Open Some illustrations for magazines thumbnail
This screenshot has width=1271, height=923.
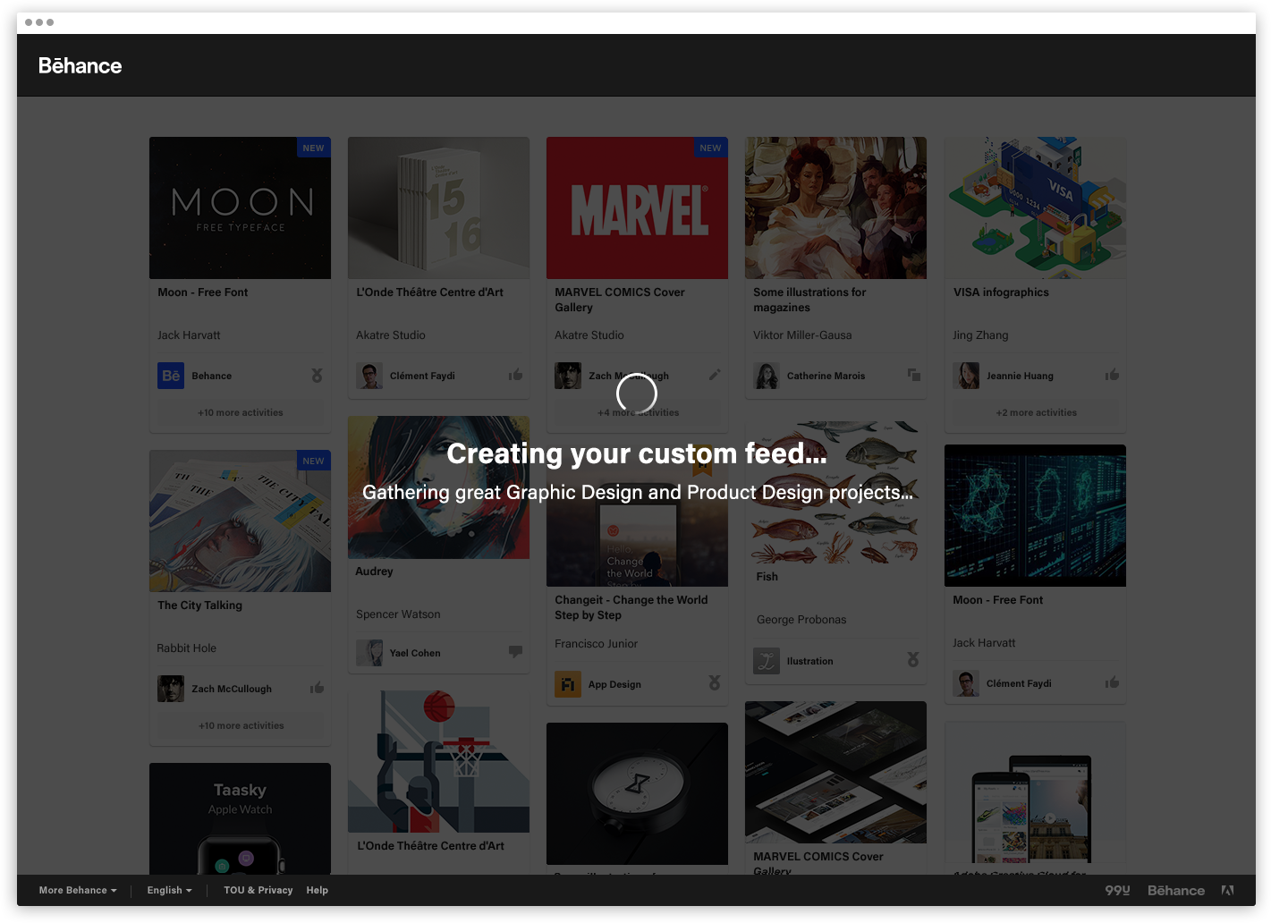[835, 207]
